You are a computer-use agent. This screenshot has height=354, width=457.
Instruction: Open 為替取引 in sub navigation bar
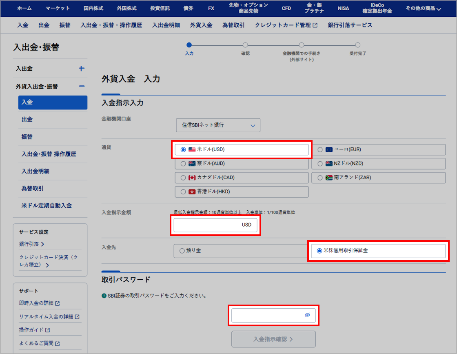(x=233, y=25)
